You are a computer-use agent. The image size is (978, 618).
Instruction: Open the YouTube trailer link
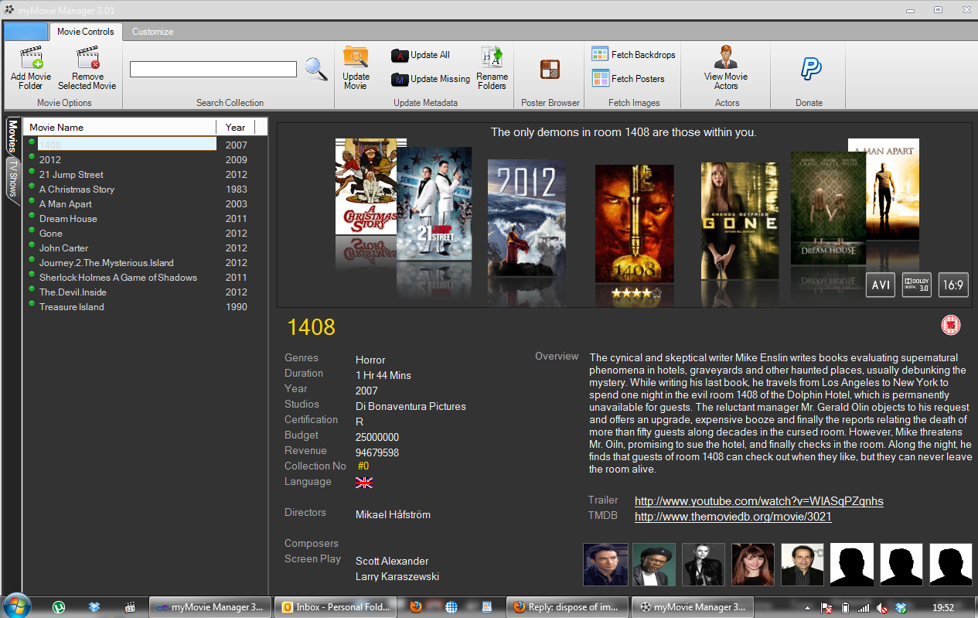759,501
